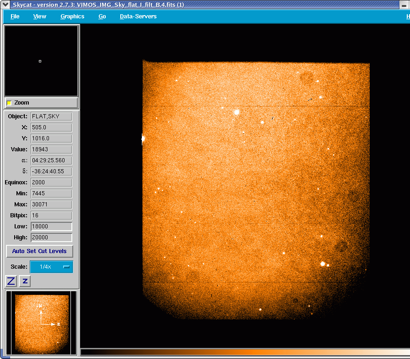Open the Data-Servers menu
The height and width of the screenshot is (359, 410).
138,16
